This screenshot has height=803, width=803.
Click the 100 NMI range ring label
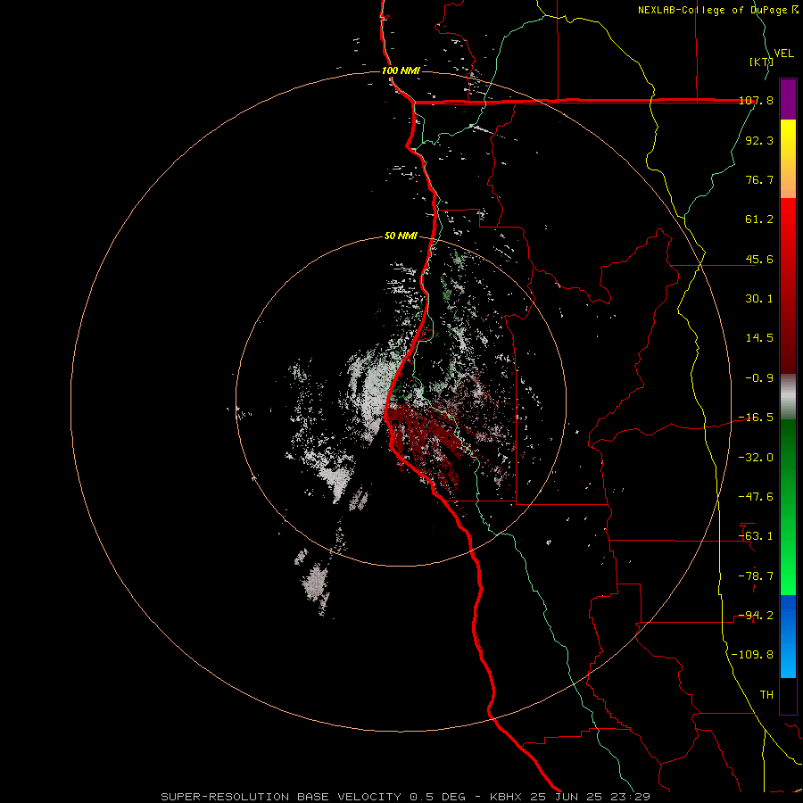pos(401,70)
